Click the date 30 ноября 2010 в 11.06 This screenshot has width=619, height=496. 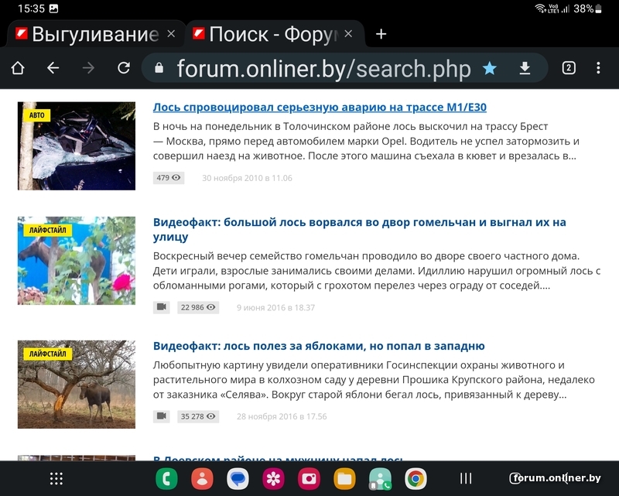247,178
